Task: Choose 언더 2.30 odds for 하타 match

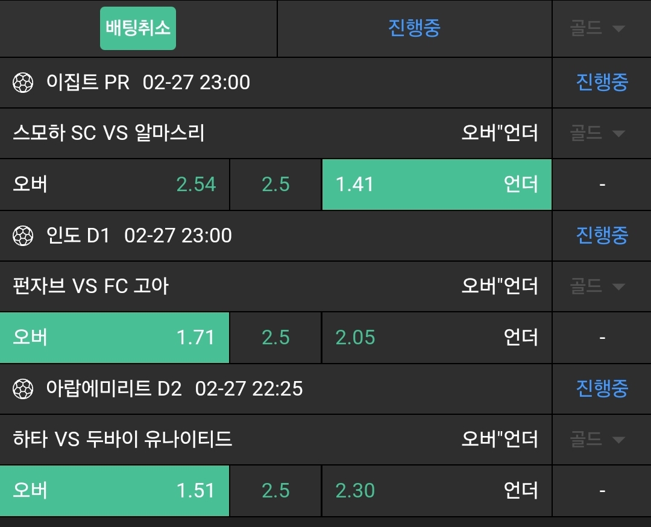Action: click(436, 491)
